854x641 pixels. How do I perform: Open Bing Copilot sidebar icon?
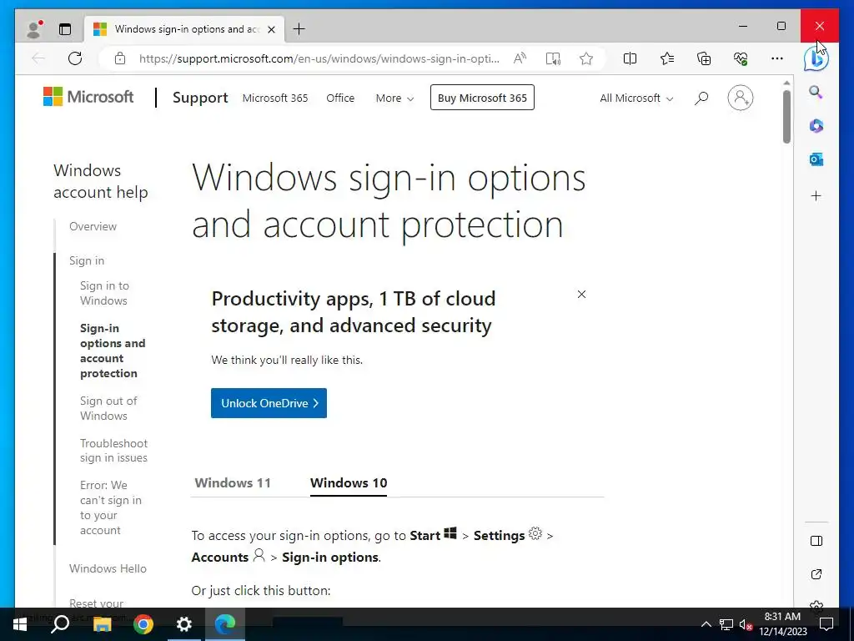click(x=816, y=58)
